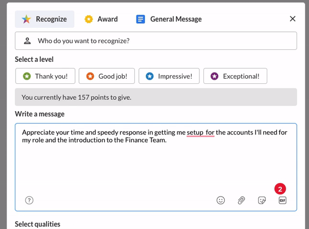Image resolution: width=309 pixels, height=229 pixels.
Task: Click inside the message text area
Action: [156, 167]
